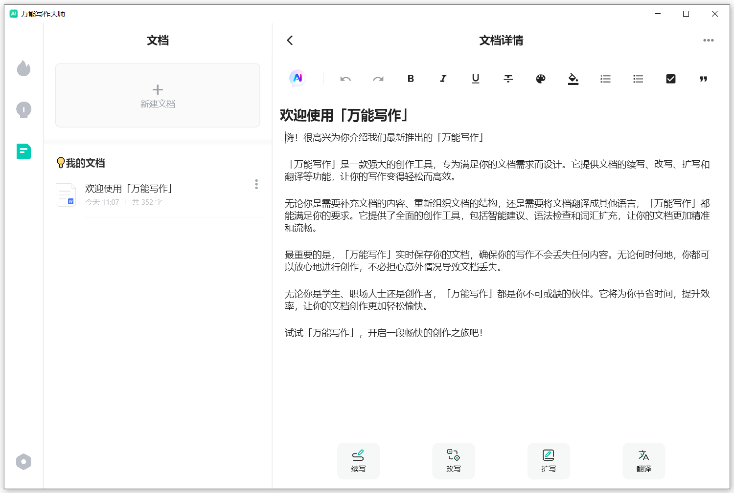Create a new document with 新建文档
The image size is (734, 493).
click(158, 95)
